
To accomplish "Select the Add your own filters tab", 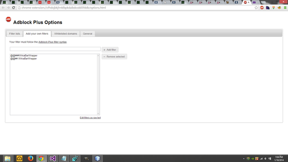I will point(37,34).
